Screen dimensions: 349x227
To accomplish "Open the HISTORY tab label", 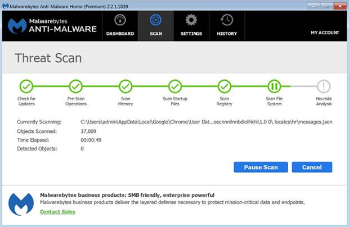I will coord(227,34).
